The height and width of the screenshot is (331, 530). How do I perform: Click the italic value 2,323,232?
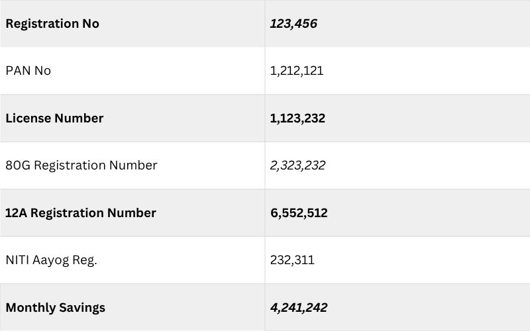point(297,165)
